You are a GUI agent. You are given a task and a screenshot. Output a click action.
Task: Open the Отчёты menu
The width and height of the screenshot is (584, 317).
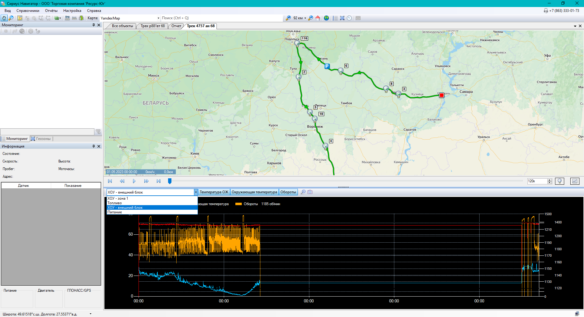click(51, 11)
